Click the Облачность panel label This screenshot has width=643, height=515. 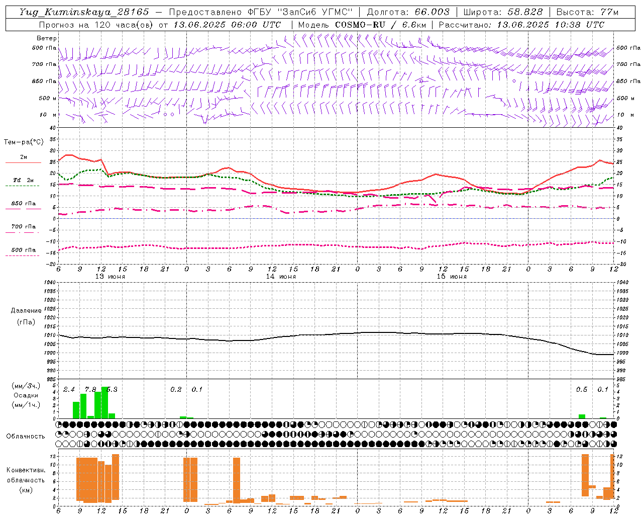click(x=26, y=437)
